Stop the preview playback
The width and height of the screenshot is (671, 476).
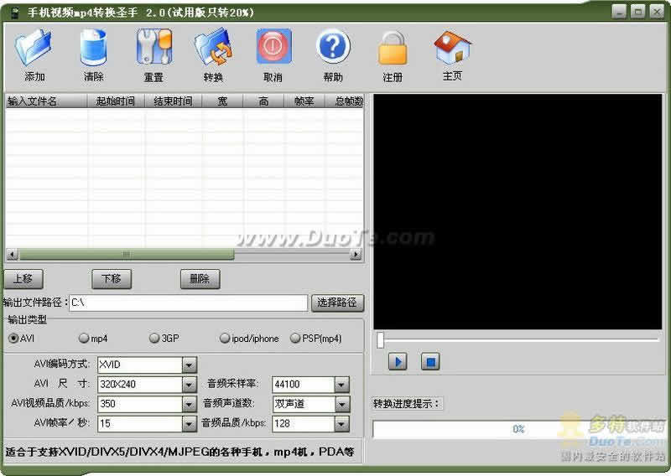(x=430, y=362)
